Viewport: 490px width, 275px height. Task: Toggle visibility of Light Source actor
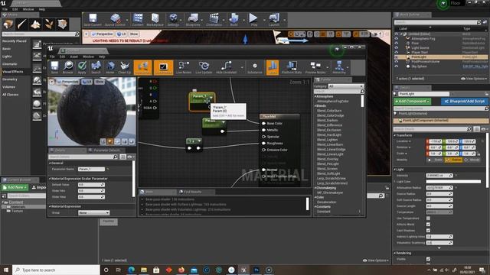click(x=397, y=48)
